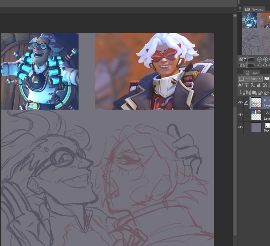Image resolution: width=270 pixels, height=246 pixels.
Task: Hide the Paper layer
Action: [240, 127]
